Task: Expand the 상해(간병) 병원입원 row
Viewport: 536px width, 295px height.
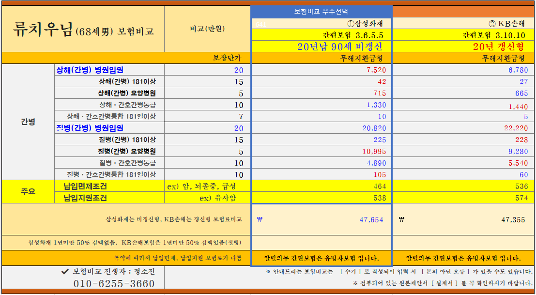Action: pos(89,71)
